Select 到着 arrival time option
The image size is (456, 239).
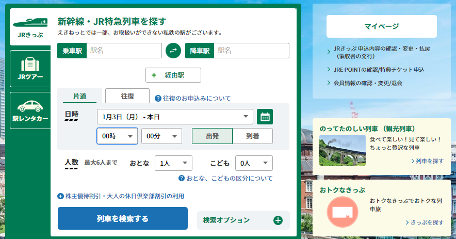252,136
